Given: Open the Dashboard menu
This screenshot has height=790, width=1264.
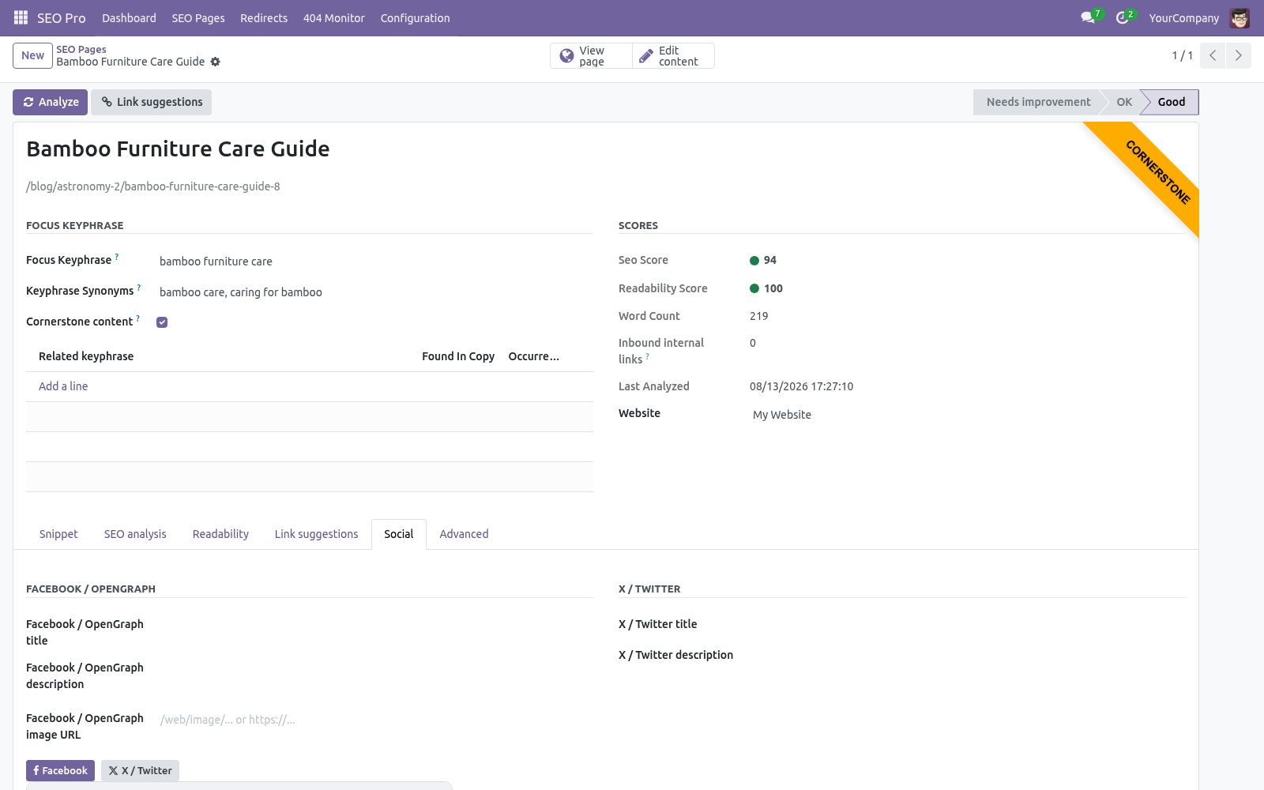Looking at the screenshot, I should click(129, 18).
